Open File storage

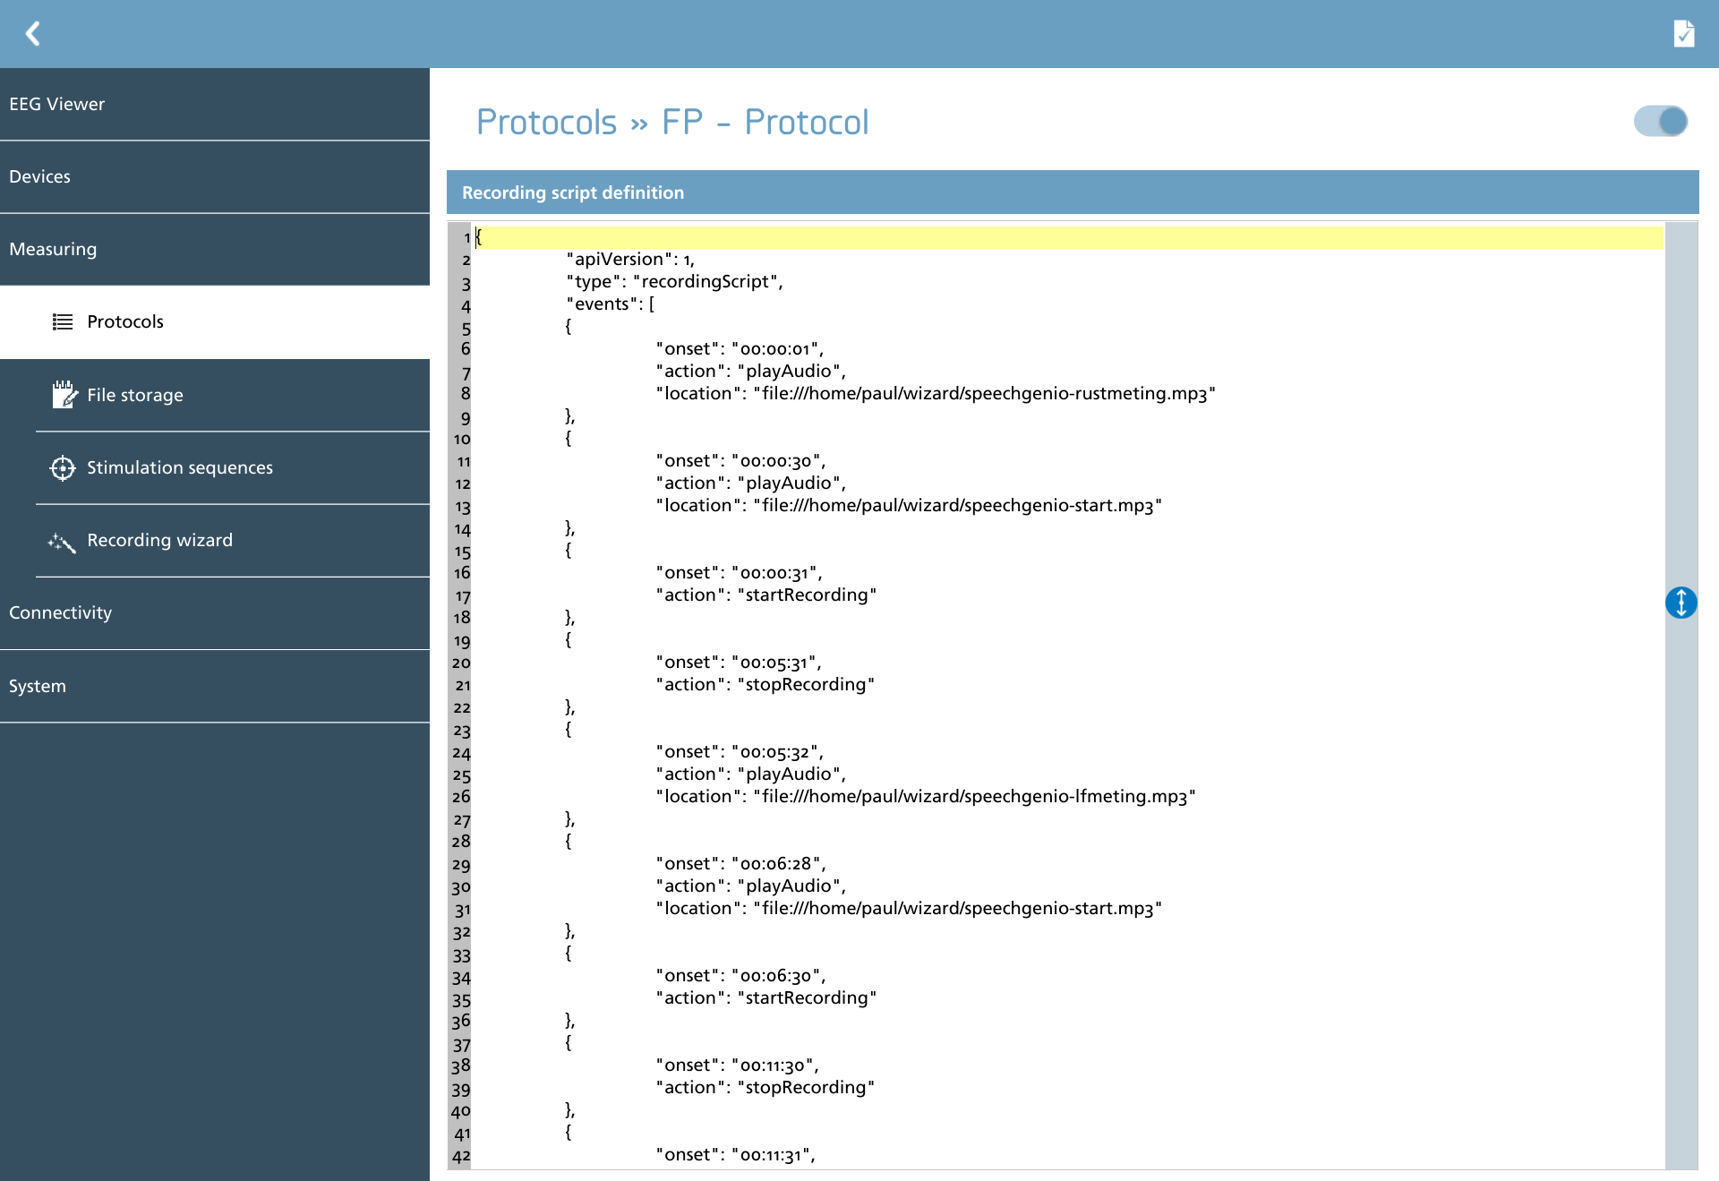coord(233,395)
